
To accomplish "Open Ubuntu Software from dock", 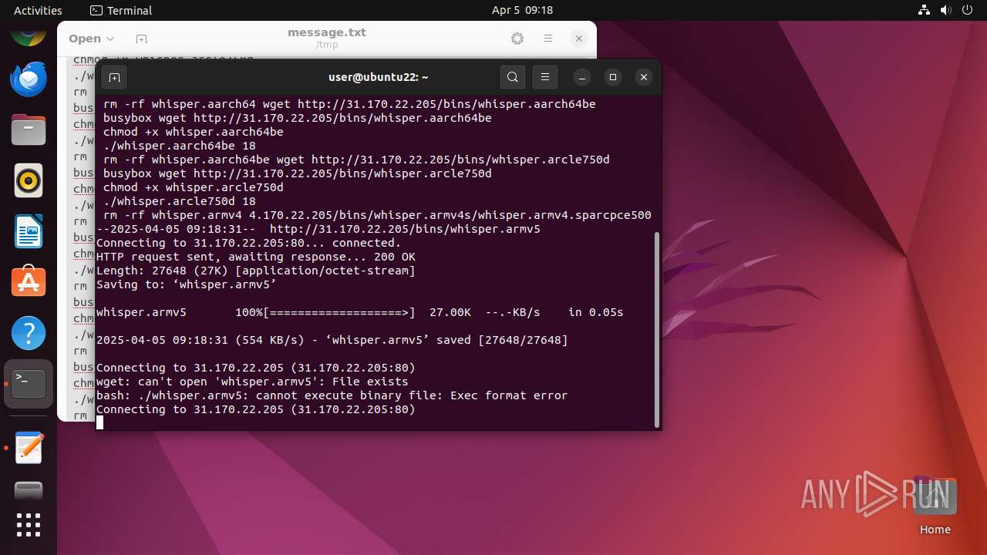I will coord(29,282).
